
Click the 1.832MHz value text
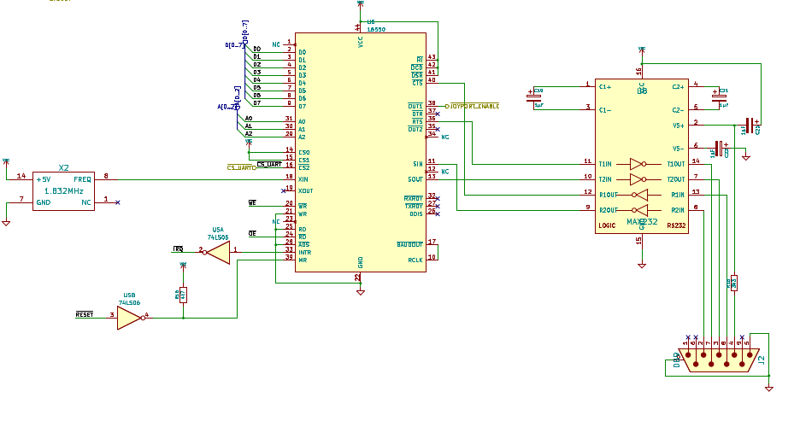point(64,191)
